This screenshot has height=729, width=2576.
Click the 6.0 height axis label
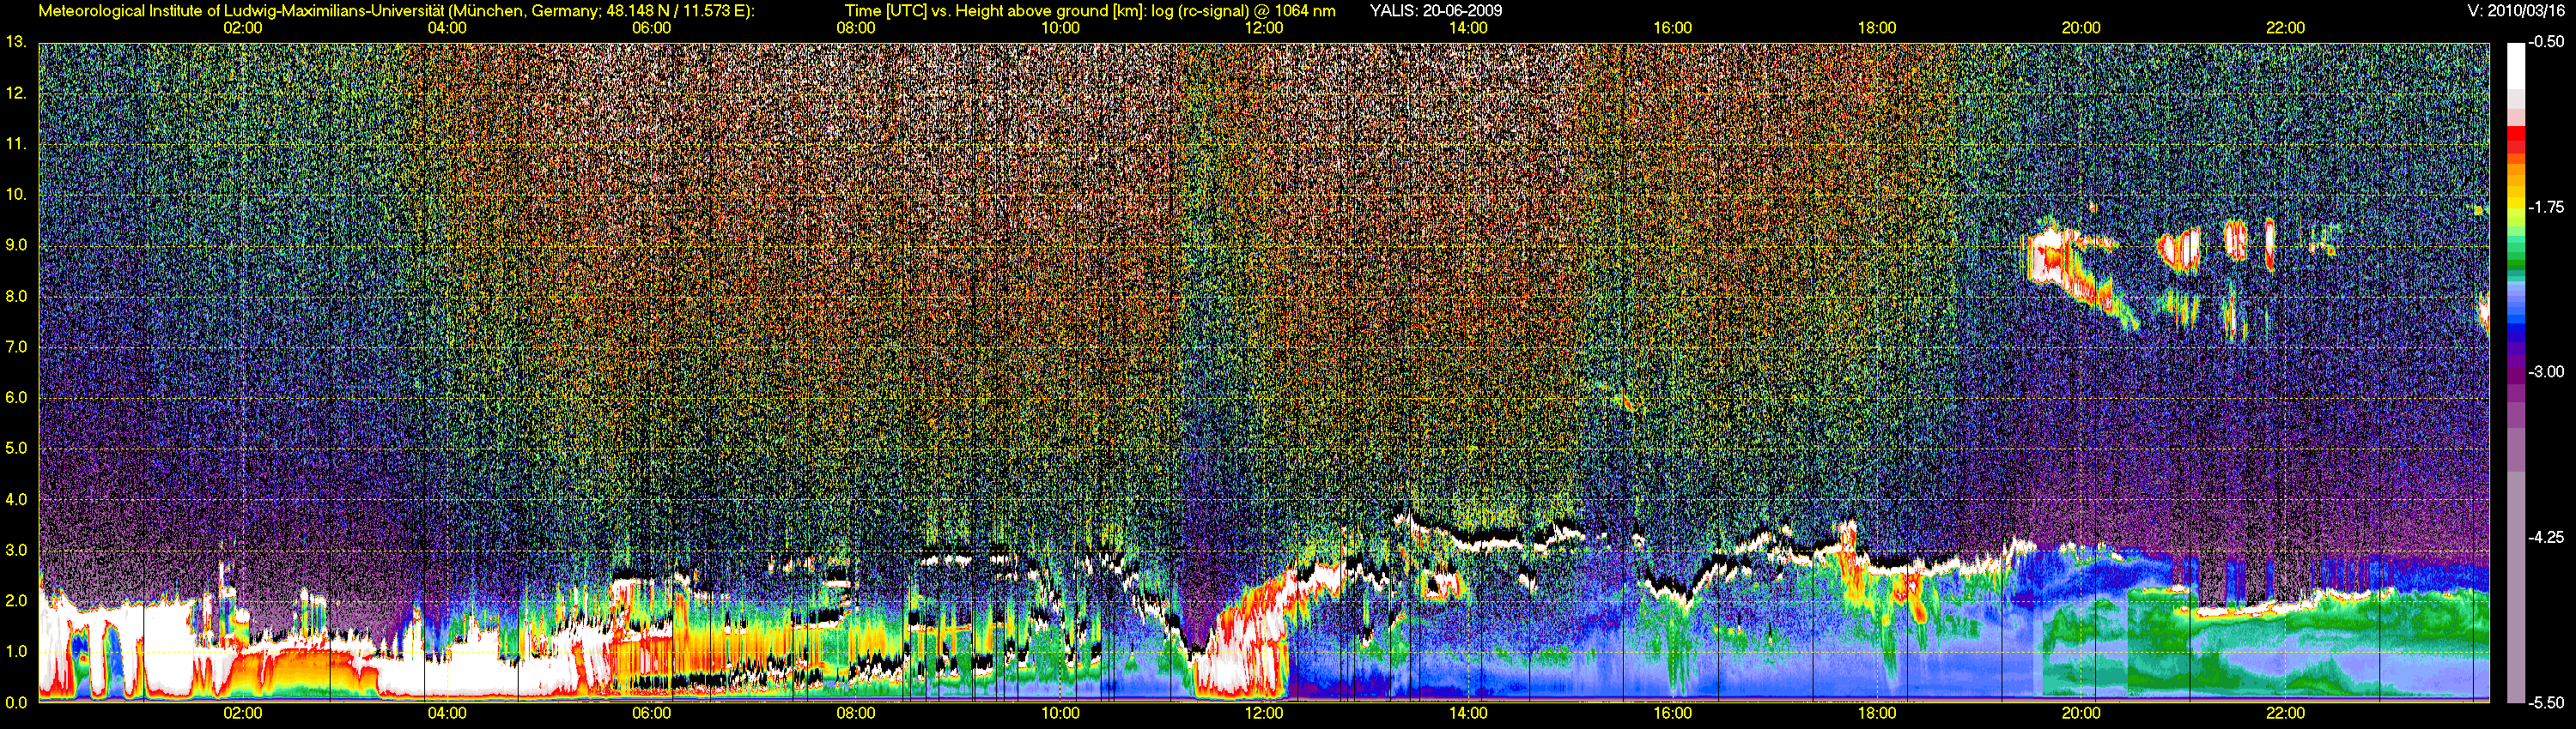[16, 397]
